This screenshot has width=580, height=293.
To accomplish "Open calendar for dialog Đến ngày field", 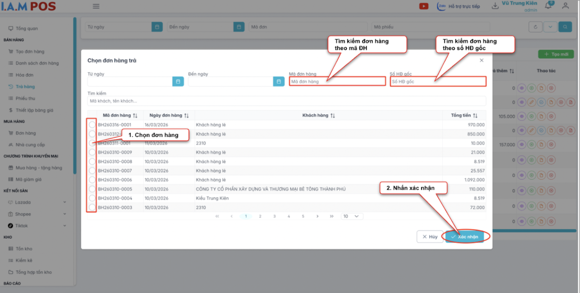I will (x=279, y=81).
